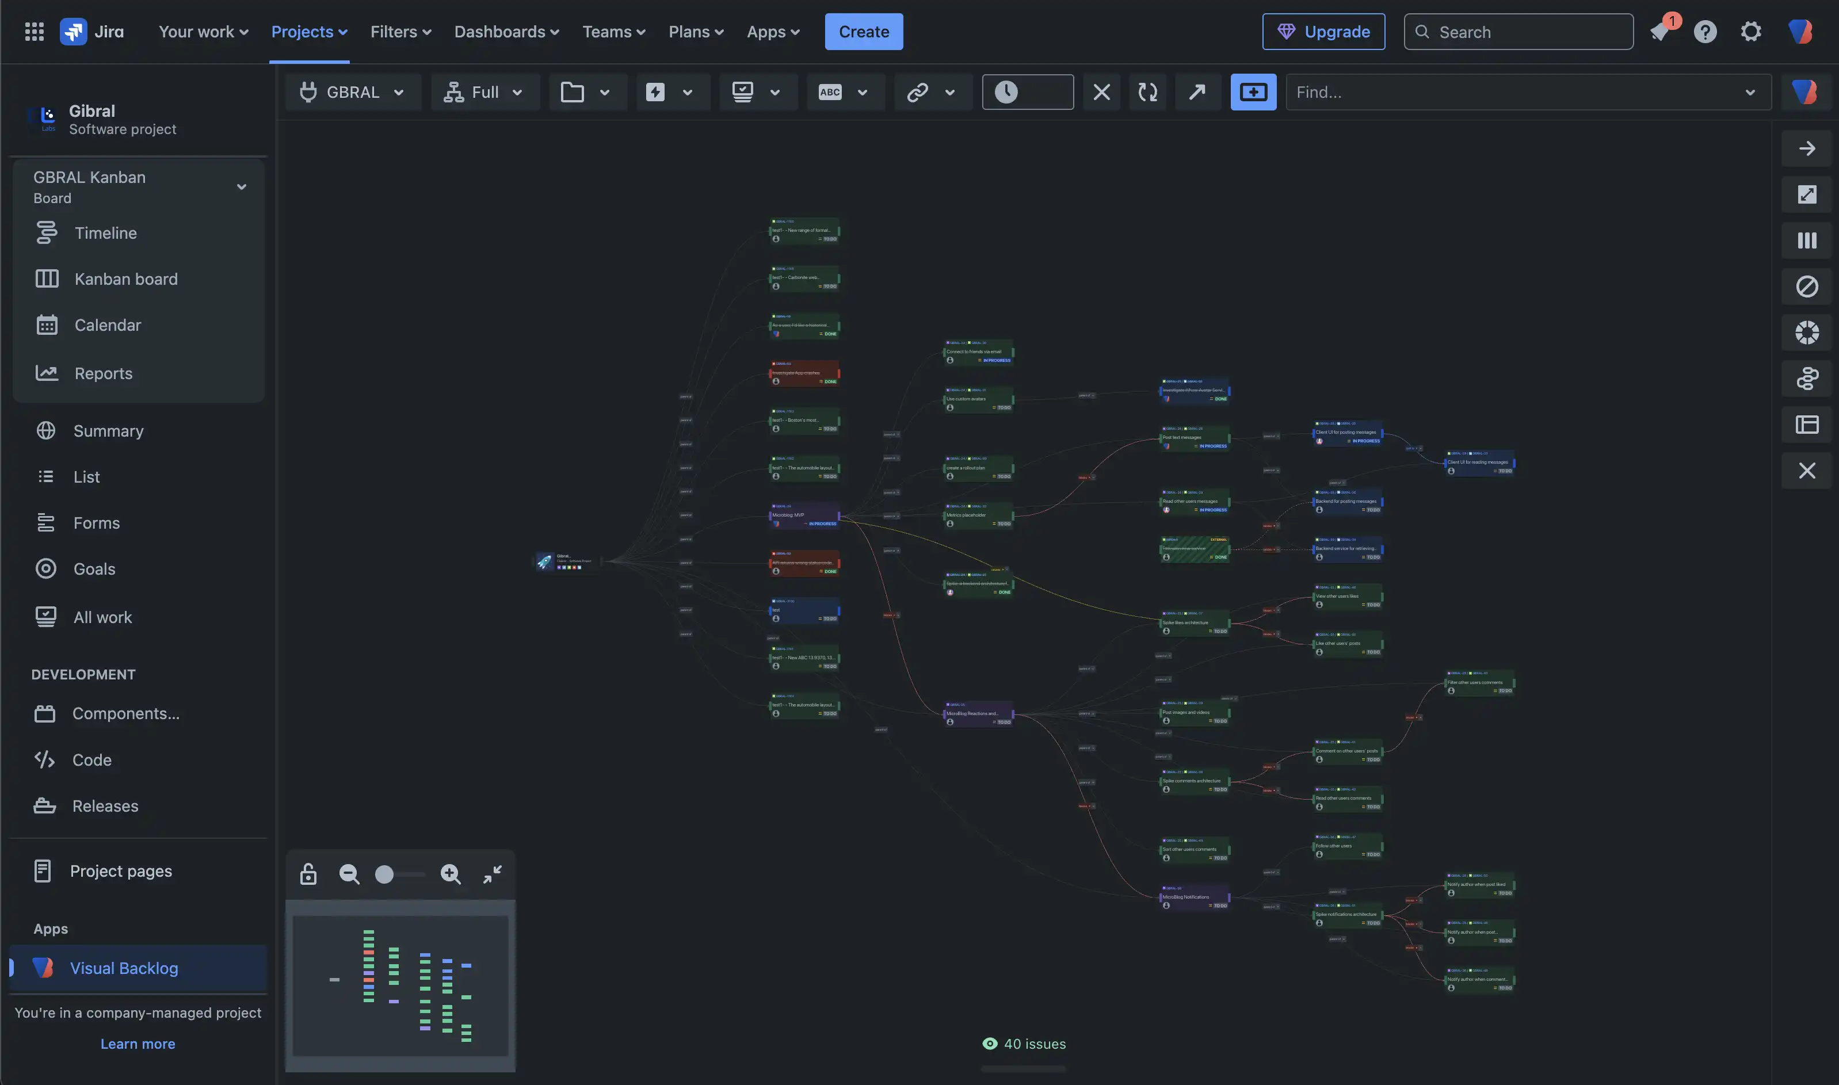This screenshot has height=1085, width=1839.
Task: Click the aperture wheel icon in right panel
Action: (x=1807, y=333)
